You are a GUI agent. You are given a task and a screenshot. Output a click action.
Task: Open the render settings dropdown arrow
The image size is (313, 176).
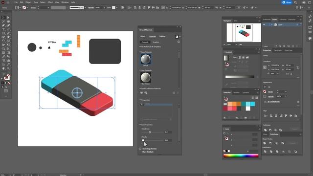tap(180, 37)
